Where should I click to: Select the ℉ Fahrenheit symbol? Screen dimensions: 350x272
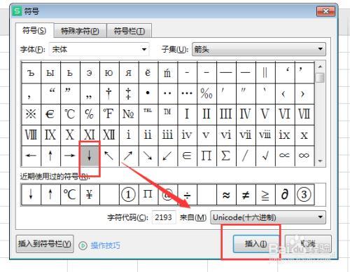click(x=109, y=114)
